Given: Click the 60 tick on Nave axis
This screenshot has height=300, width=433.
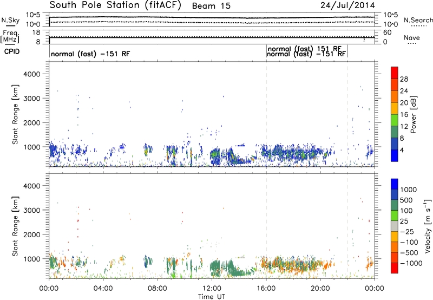Looking at the screenshot, I should (387, 32).
